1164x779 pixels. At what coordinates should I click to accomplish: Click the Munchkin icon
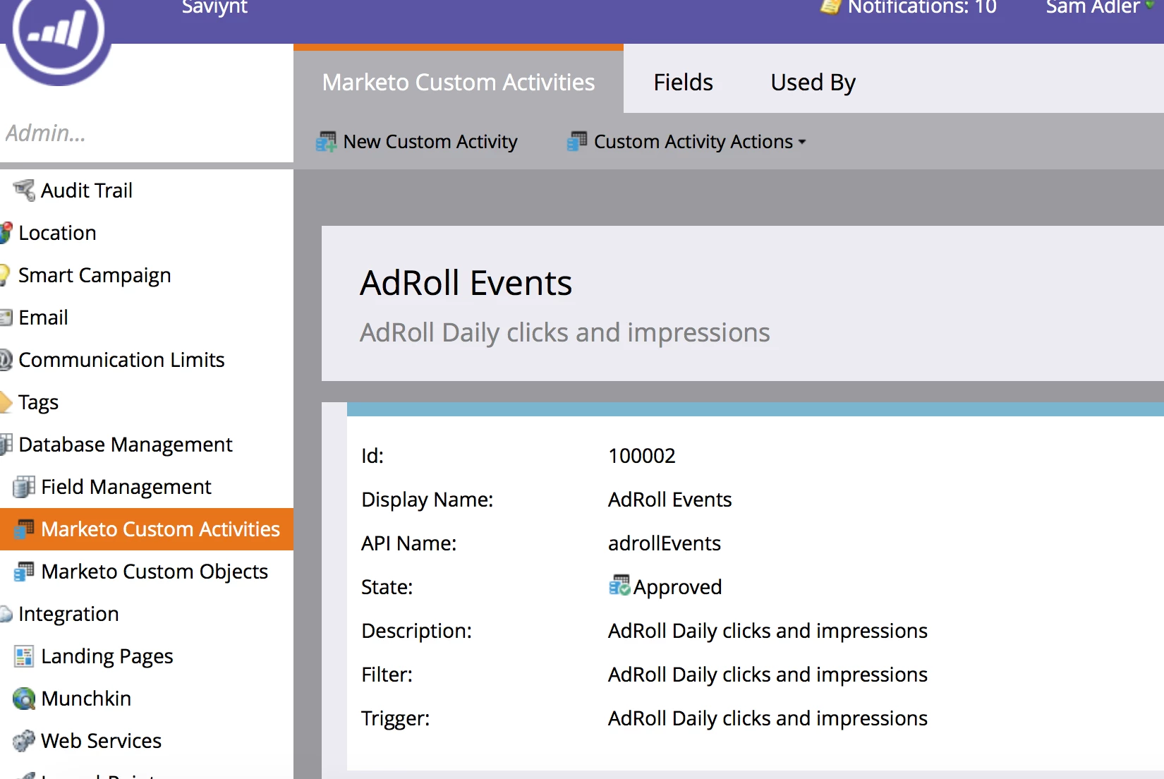click(x=24, y=699)
